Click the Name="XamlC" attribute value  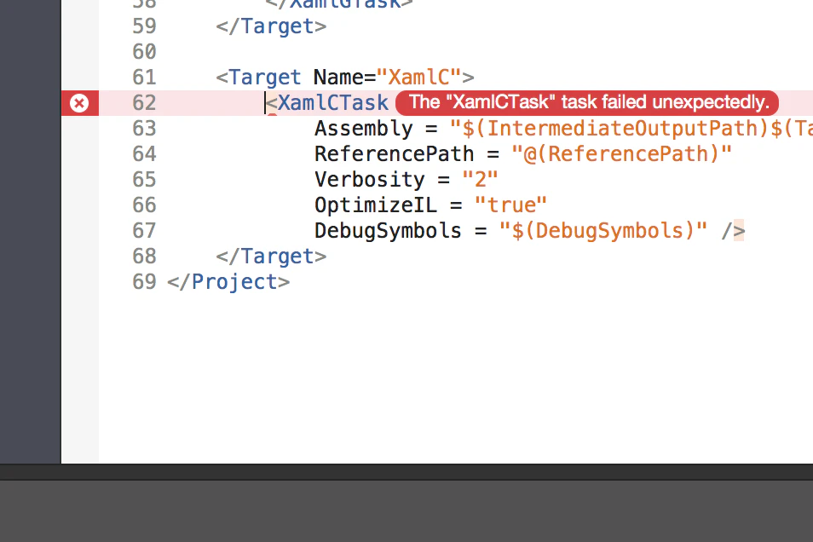(418, 78)
